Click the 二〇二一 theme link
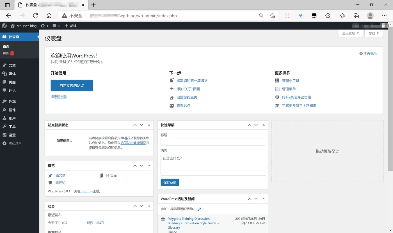393x233 pixels. [x=86, y=192]
